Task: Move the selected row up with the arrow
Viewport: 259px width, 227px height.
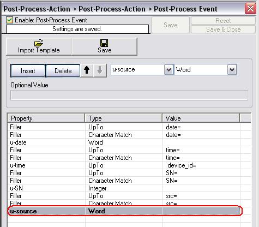Action: (x=87, y=70)
